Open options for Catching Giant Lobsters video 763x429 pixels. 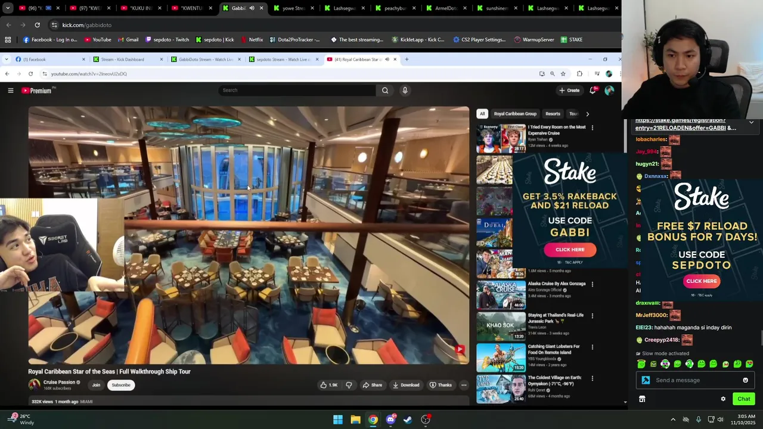592,347
